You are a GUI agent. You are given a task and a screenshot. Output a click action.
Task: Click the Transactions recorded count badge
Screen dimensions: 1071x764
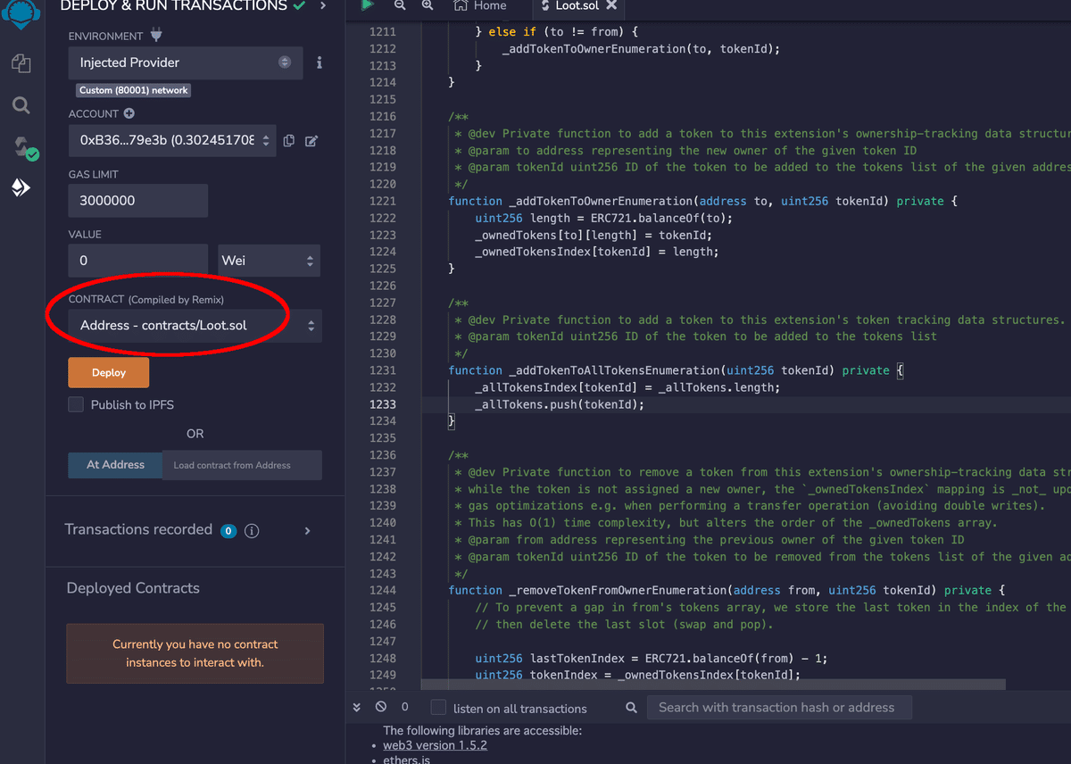[x=228, y=530]
